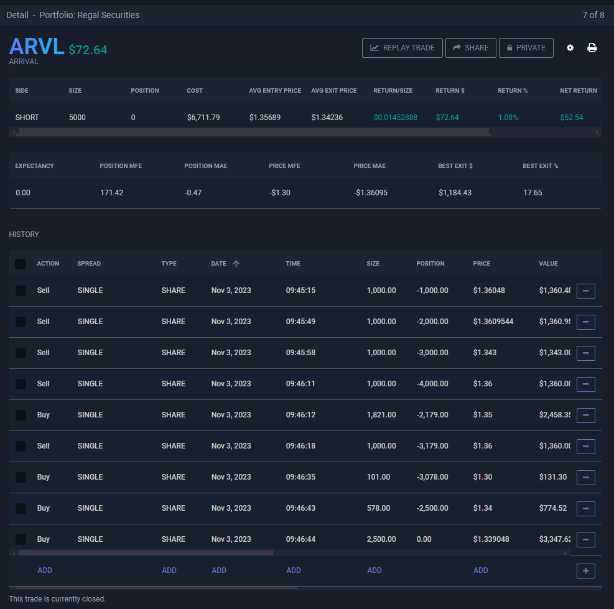Click the $1.3609544 price cell

(493, 322)
